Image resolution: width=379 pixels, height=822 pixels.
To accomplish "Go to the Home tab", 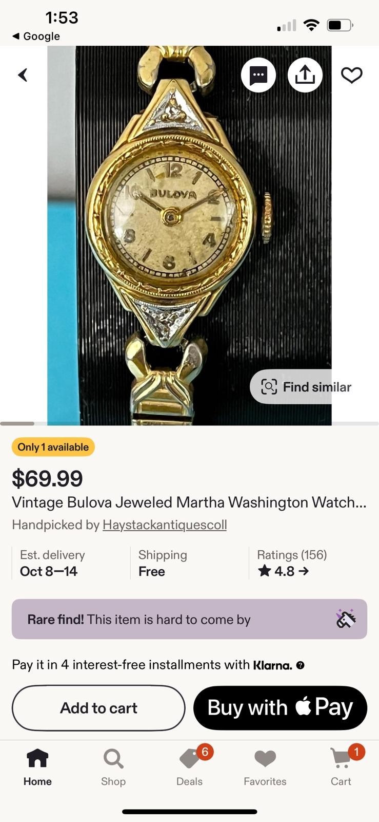I will [37, 767].
